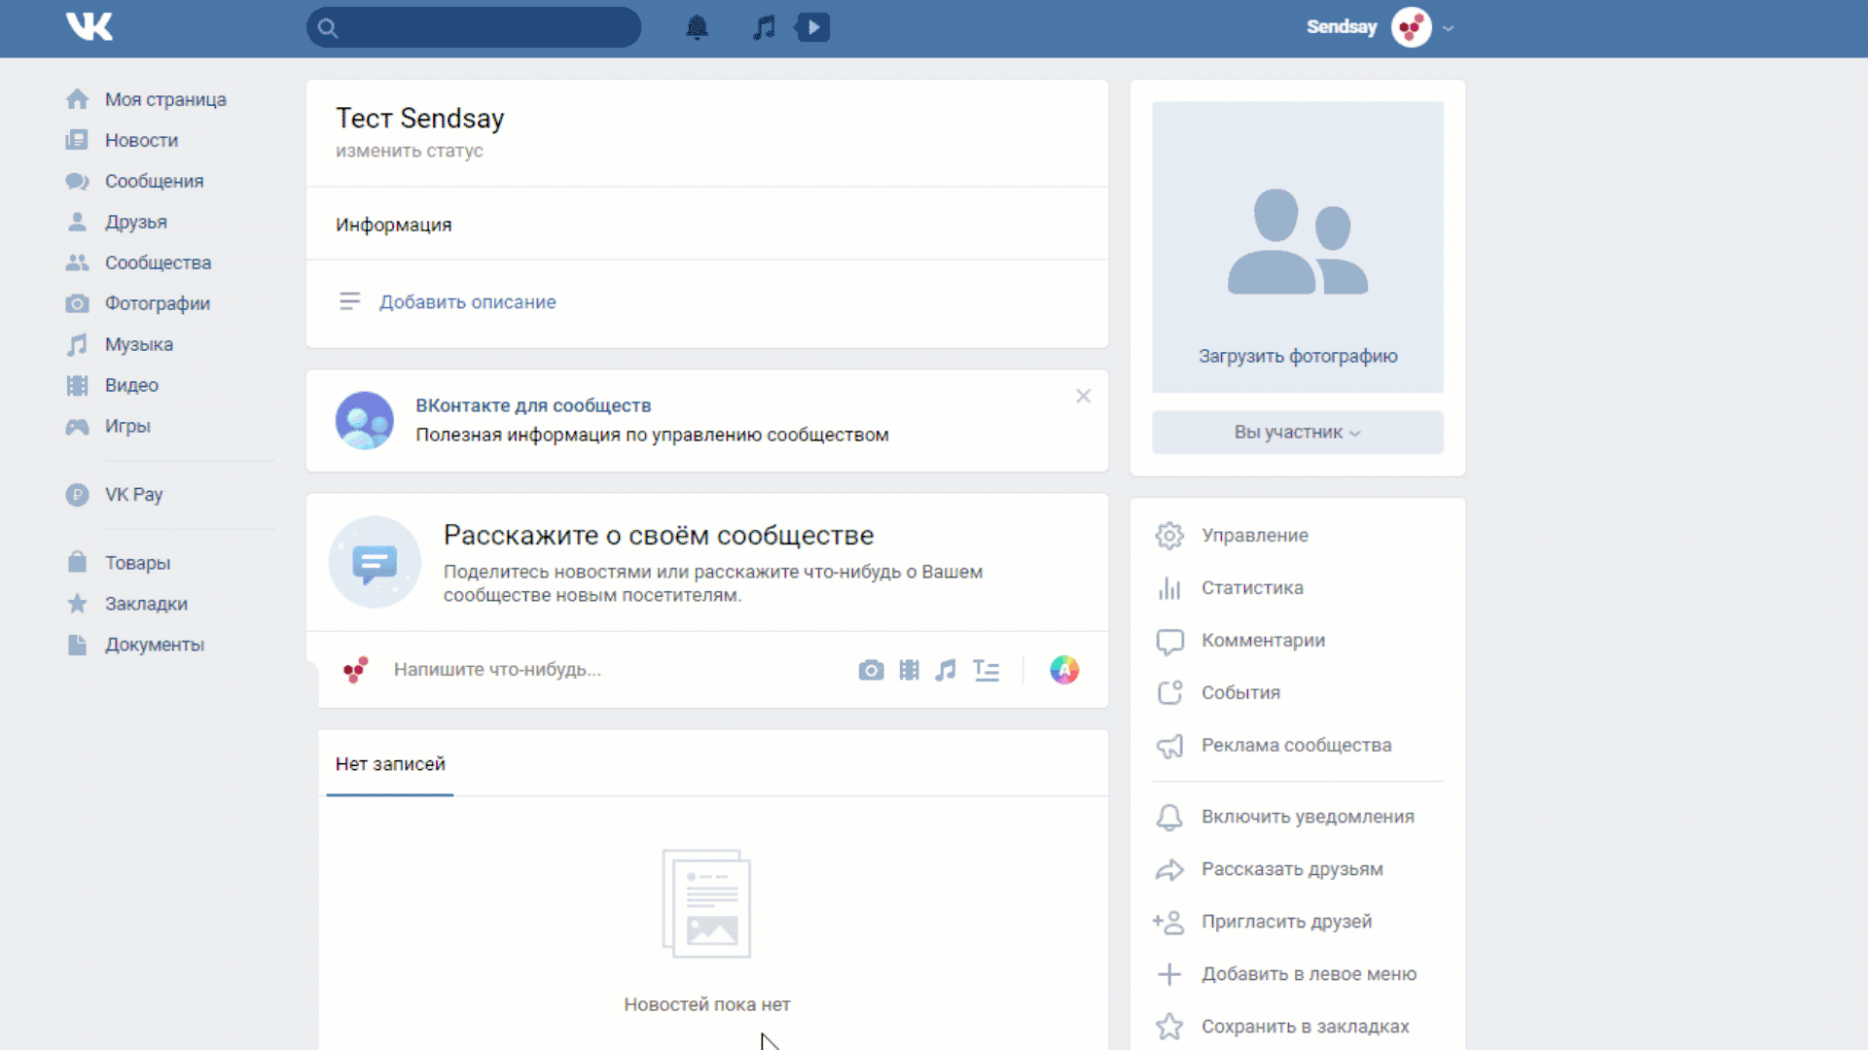Image resolution: width=1868 pixels, height=1050 pixels.
Task: Open VK Music from the top bar
Action: pos(763,27)
